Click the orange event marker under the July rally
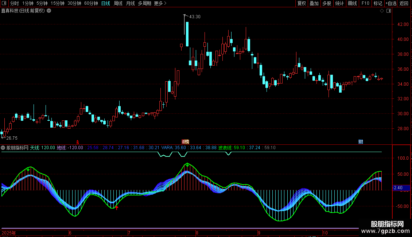 [x=185, y=141]
